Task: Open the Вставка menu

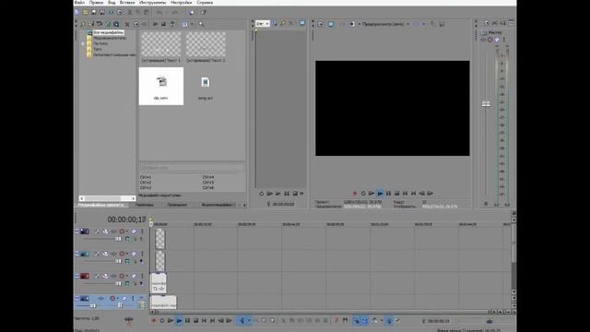Action: coord(127,2)
